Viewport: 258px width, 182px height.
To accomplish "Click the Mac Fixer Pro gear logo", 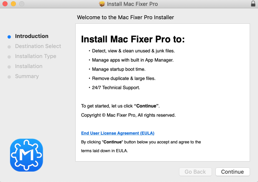I will click(x=26, y=155).
